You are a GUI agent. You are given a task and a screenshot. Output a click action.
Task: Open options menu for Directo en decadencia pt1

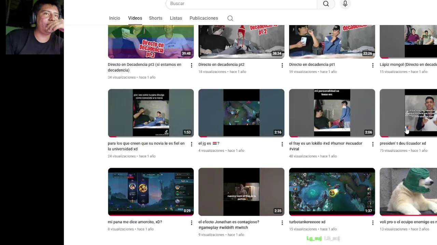373,65
